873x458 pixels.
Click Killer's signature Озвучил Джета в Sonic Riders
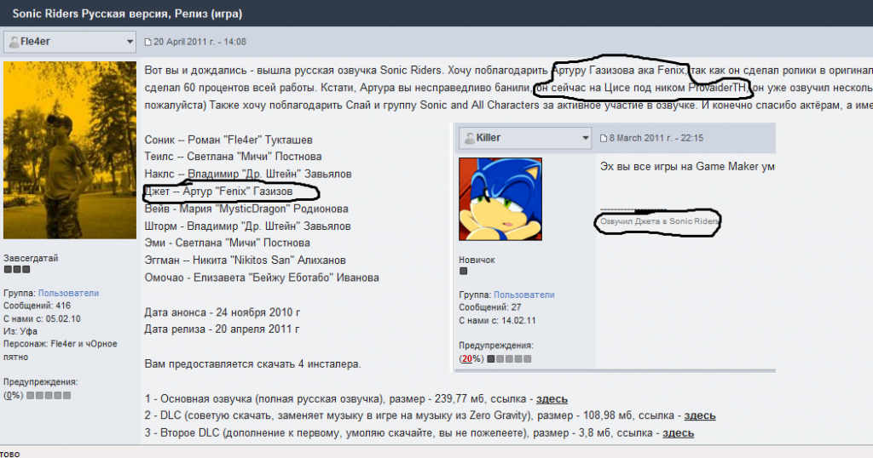coord(660,221)
